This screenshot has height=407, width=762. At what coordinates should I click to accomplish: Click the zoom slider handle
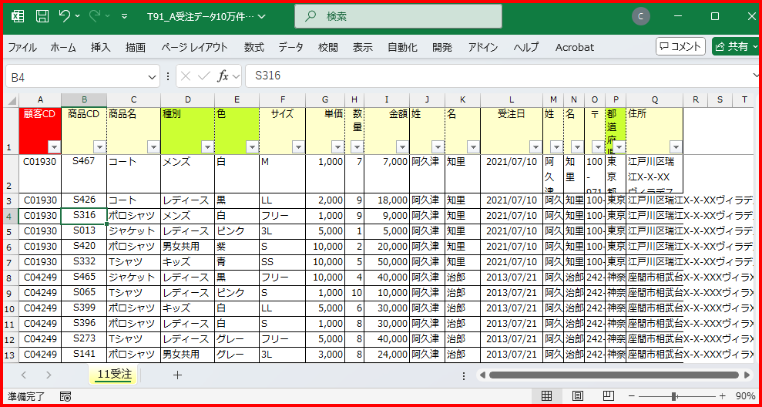(x=674, y=396)
